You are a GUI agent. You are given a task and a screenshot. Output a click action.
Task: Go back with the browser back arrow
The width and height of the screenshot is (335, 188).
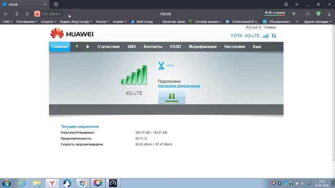pyautogui.click(x=6, y=14)
